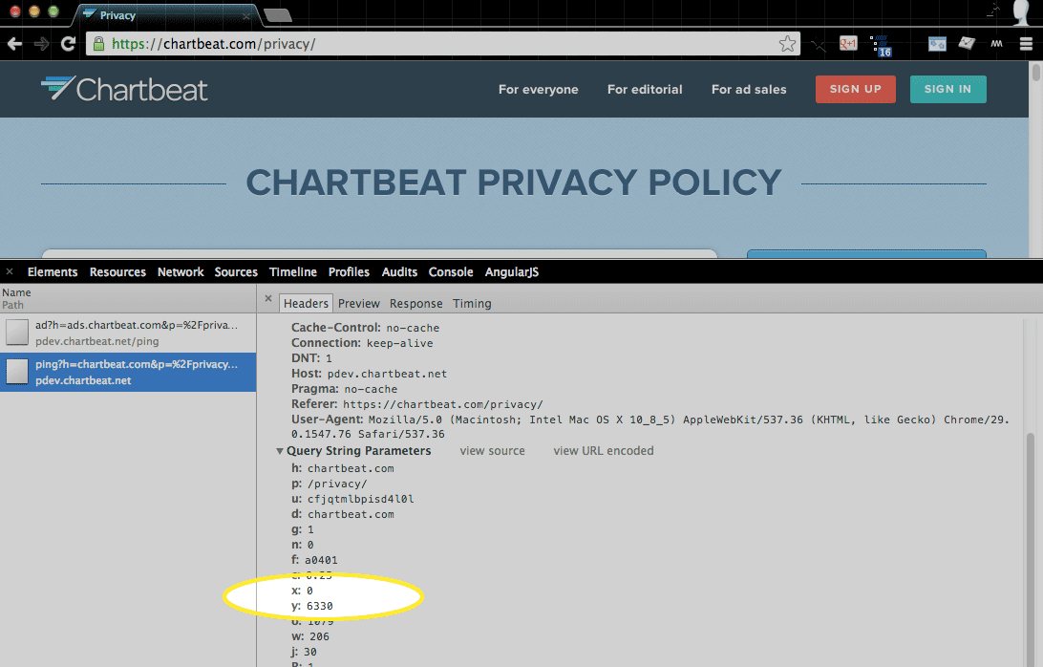Open the envelope-shaped extension icon
This screenshot has height=667, width=1043.
[x=967, y=44]
